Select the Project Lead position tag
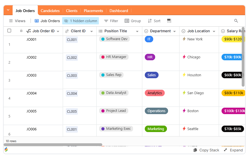This screenshot has height=157, width=249. coord(114,111)
